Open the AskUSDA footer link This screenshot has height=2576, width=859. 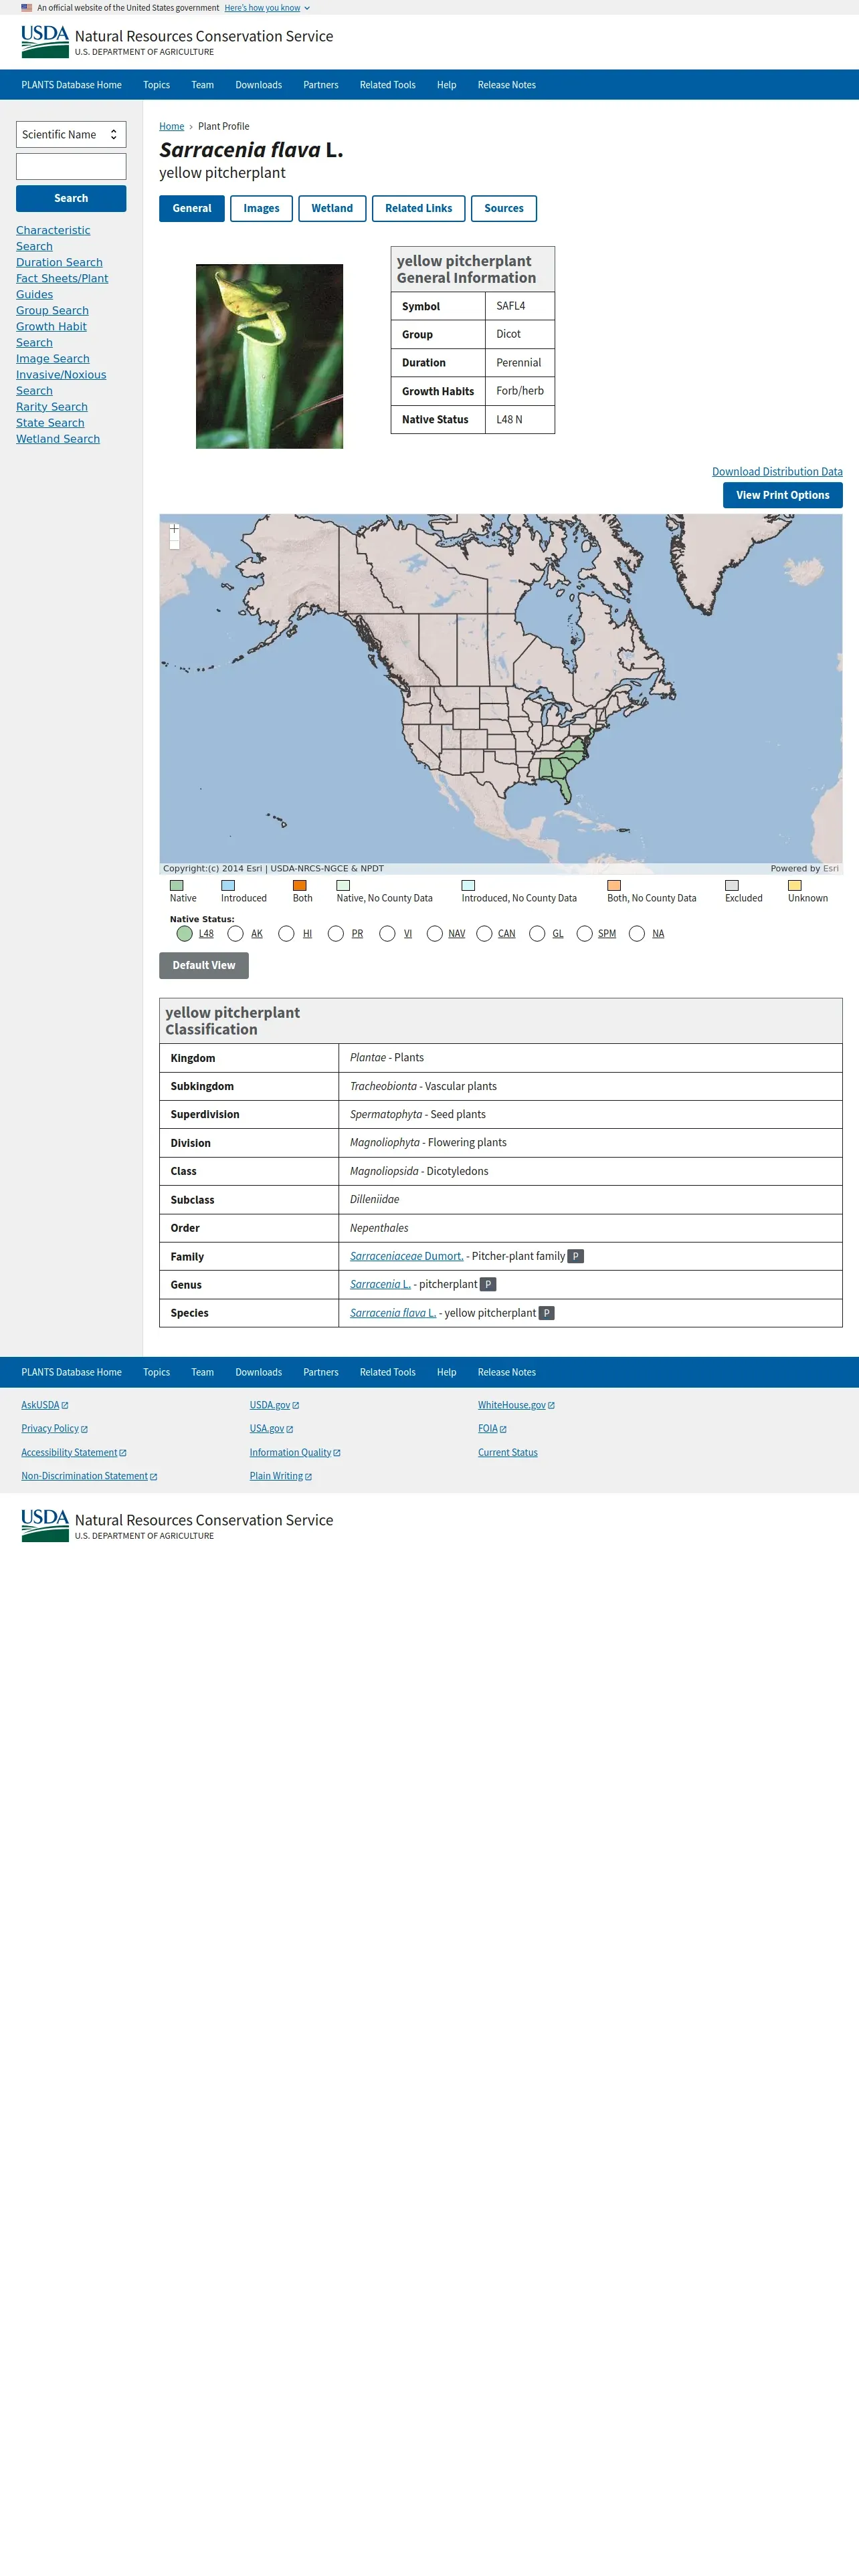[x=45, y=1405]
